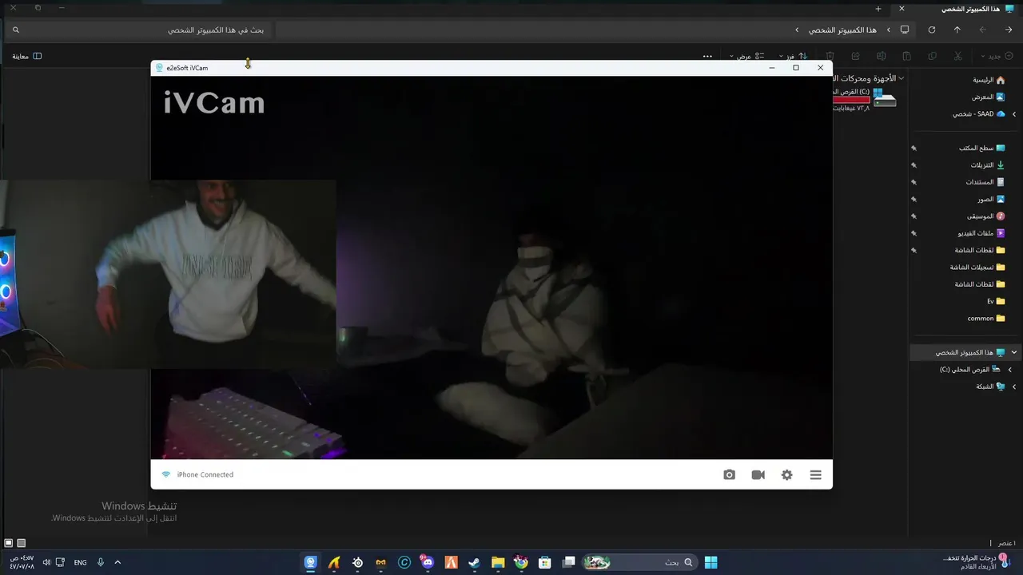Open the 'جديد' new item dropdown
1023x575 pixels.
[997, 56]
